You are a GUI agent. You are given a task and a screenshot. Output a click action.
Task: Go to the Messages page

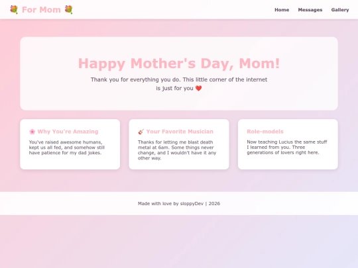click(310, 10)
